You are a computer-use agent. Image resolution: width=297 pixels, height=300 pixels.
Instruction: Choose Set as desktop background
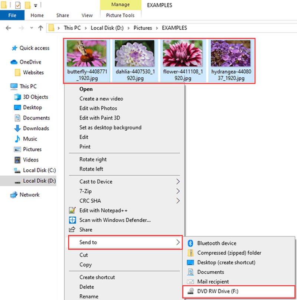110,127
